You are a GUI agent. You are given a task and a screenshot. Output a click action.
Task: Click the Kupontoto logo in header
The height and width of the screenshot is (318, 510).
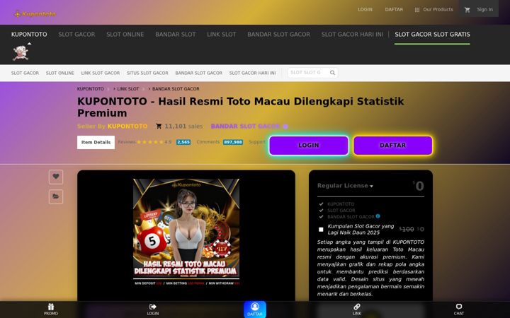point(35,13)
